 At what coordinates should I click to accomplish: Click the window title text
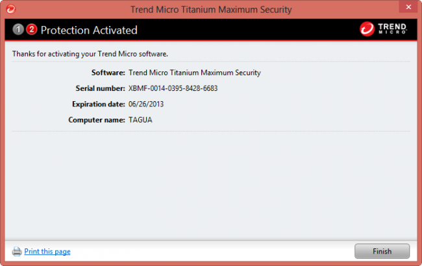click(x=211, y=10)
